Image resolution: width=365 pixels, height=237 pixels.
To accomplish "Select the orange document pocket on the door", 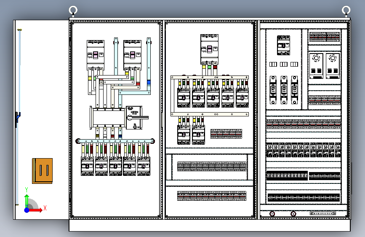I will pos(43,171).
